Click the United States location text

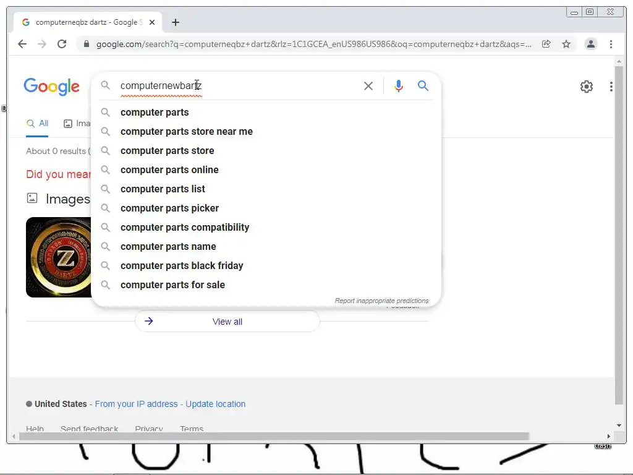(x=61, y=404)
